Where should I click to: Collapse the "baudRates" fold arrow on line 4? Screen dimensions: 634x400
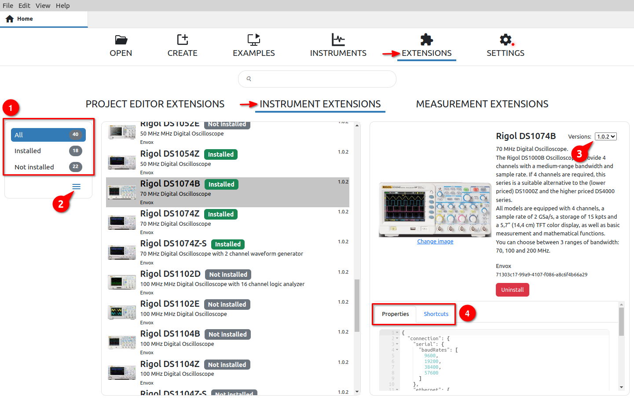click(x=397, y=350)
